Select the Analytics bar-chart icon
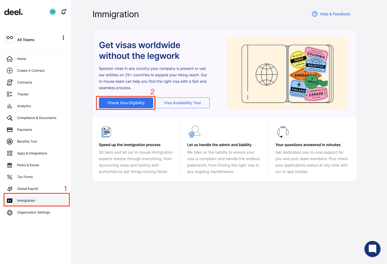Viewport: 387px width, 264px height. [x=10, y=106]
